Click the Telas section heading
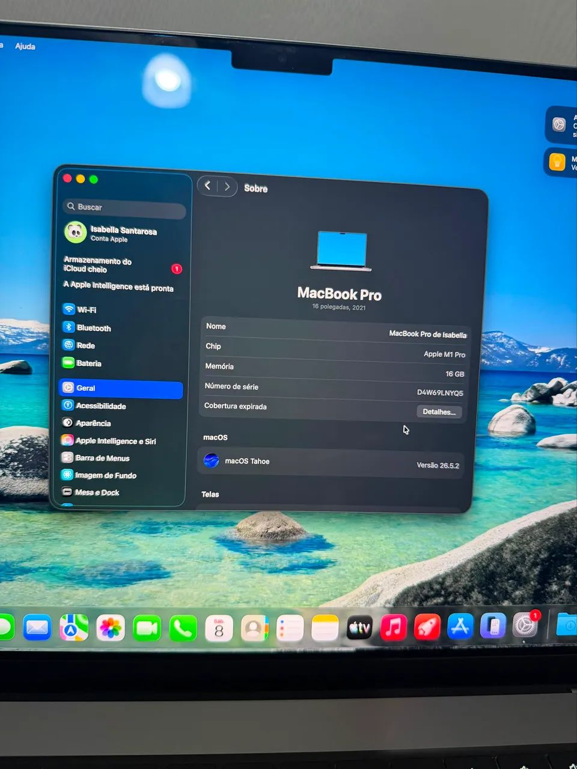The image size is (577, 769). (210, 494)
